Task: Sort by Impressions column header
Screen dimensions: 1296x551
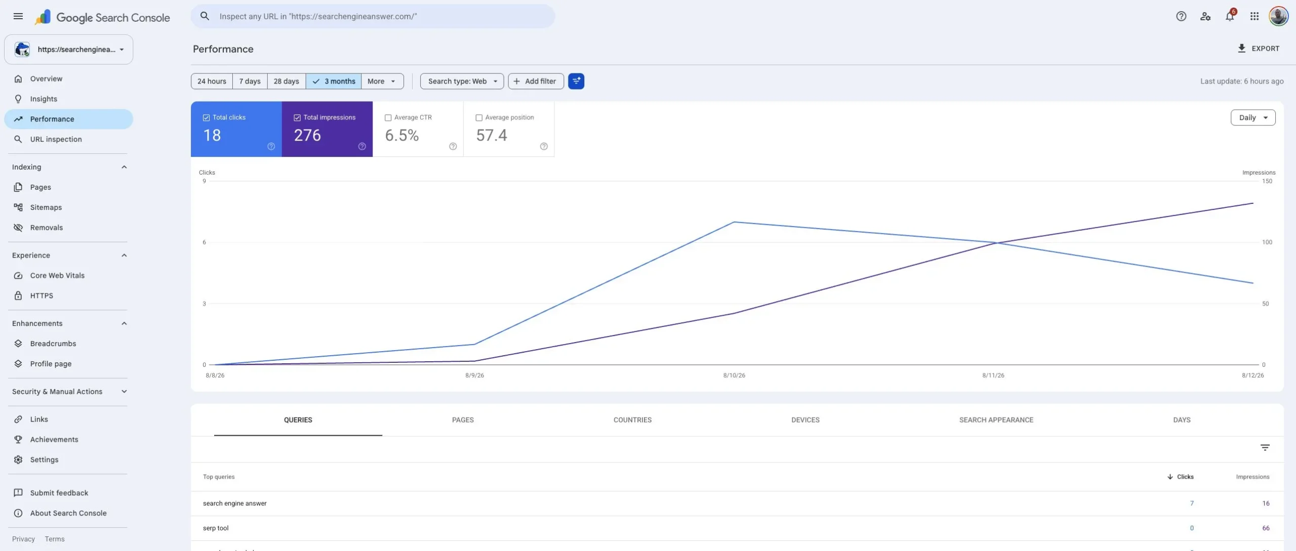Action: click(1252, 477)
